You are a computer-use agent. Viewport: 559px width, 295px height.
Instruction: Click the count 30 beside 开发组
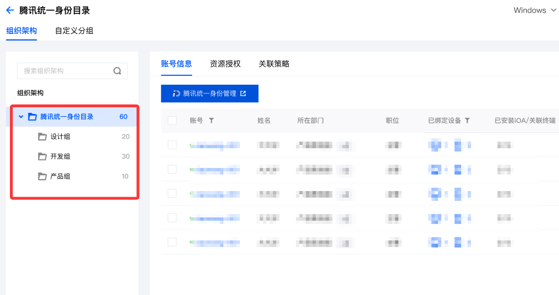[125, 156]
